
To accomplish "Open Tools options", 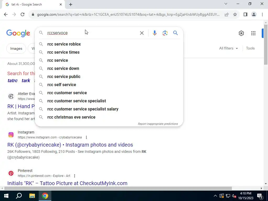I will (250, 48).
